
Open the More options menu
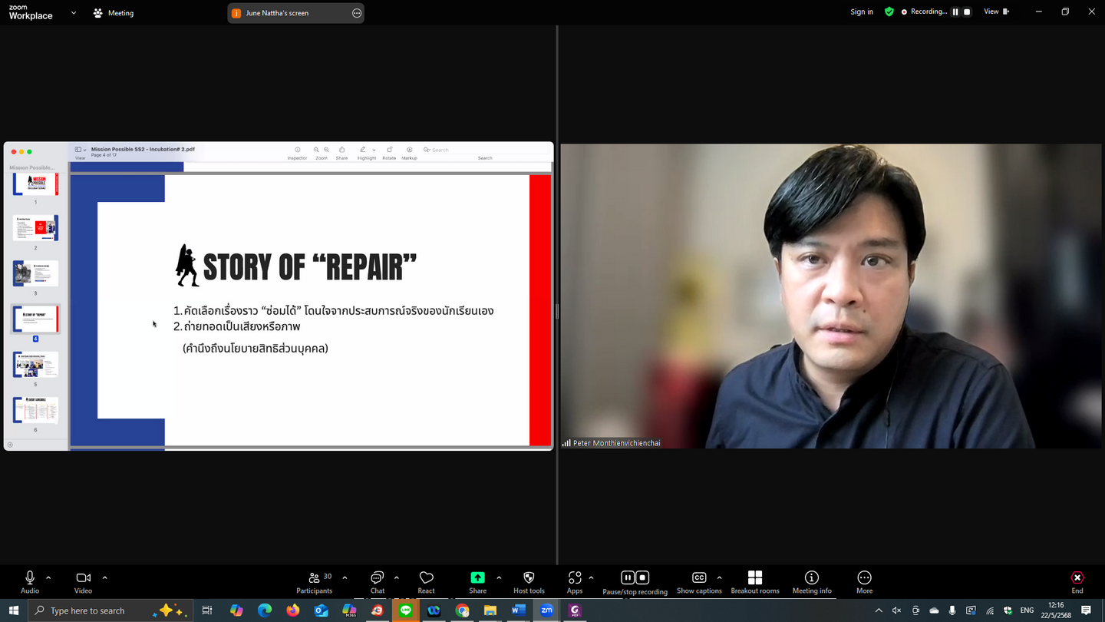(x=864, y=582)
